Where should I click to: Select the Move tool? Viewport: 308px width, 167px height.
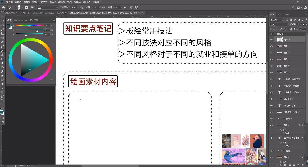tap(2, 17)
